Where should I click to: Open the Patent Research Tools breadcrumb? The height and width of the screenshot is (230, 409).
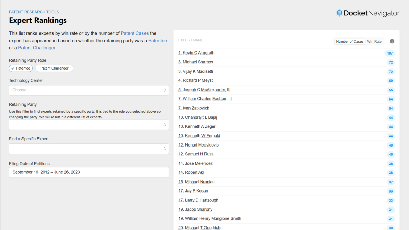[x=34, y=12]
